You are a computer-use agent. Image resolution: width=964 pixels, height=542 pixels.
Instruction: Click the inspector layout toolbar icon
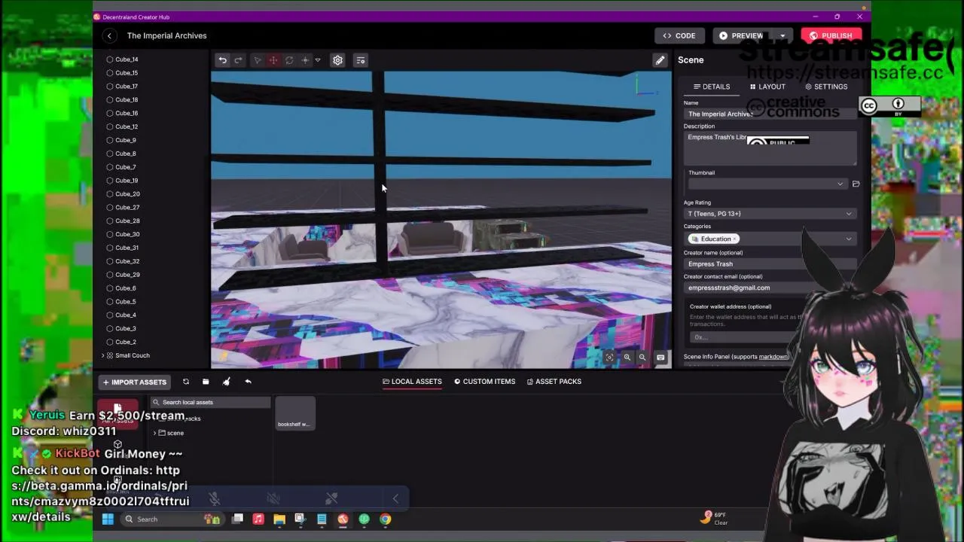[x=360, y=60]
